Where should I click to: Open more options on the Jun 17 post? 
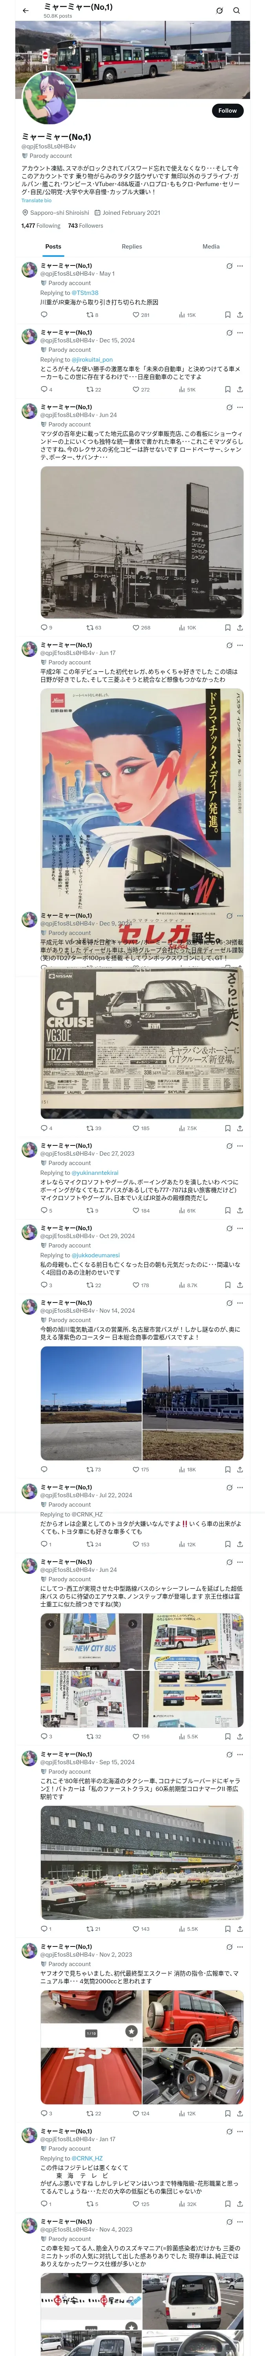coord(240,646)
